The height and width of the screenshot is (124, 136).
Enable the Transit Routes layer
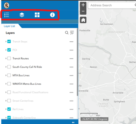coord(9,58)
